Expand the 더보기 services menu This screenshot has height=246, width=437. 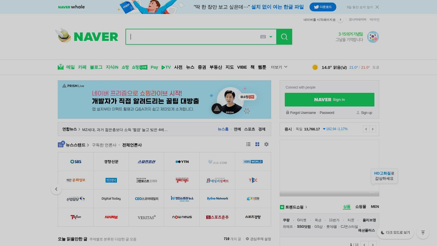pyautogui.click(x=279, y=67)
